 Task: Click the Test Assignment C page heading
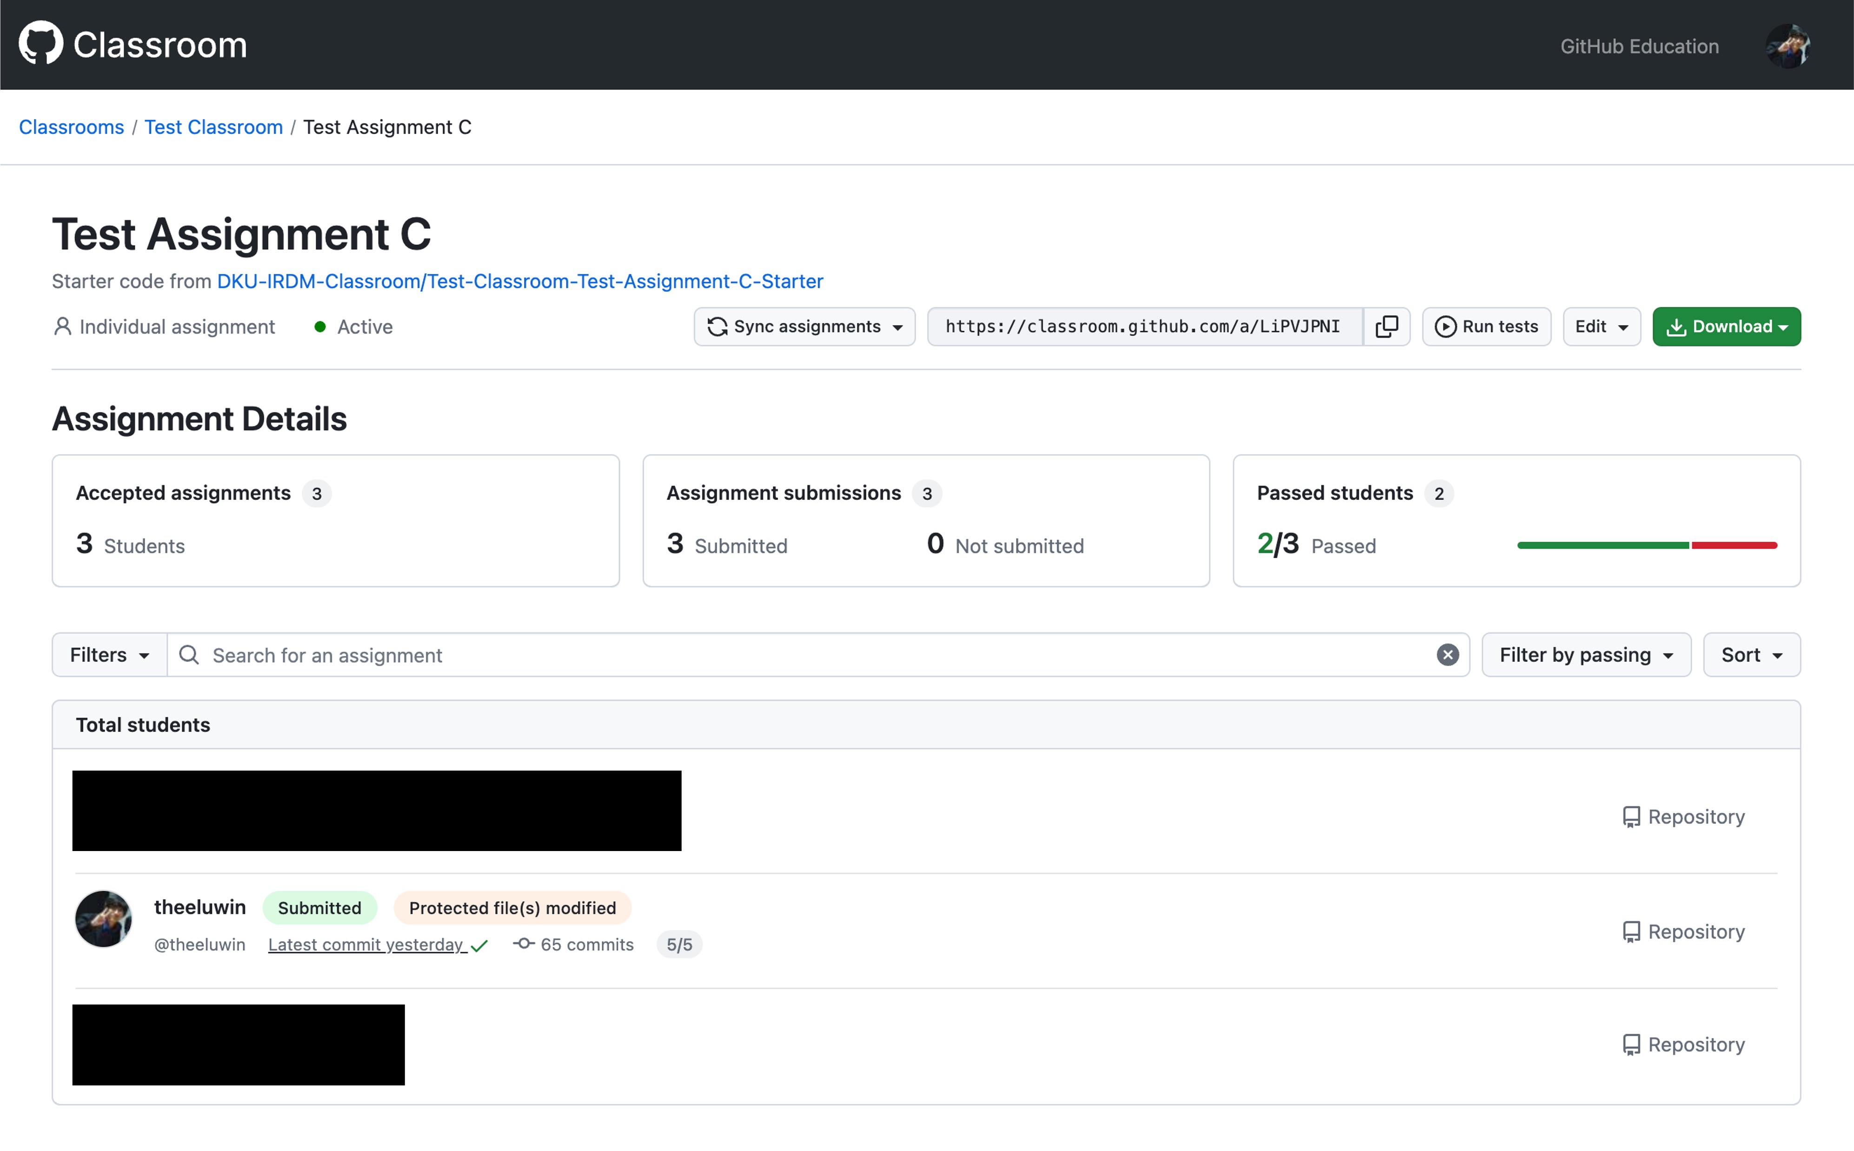tap(241, 234)
